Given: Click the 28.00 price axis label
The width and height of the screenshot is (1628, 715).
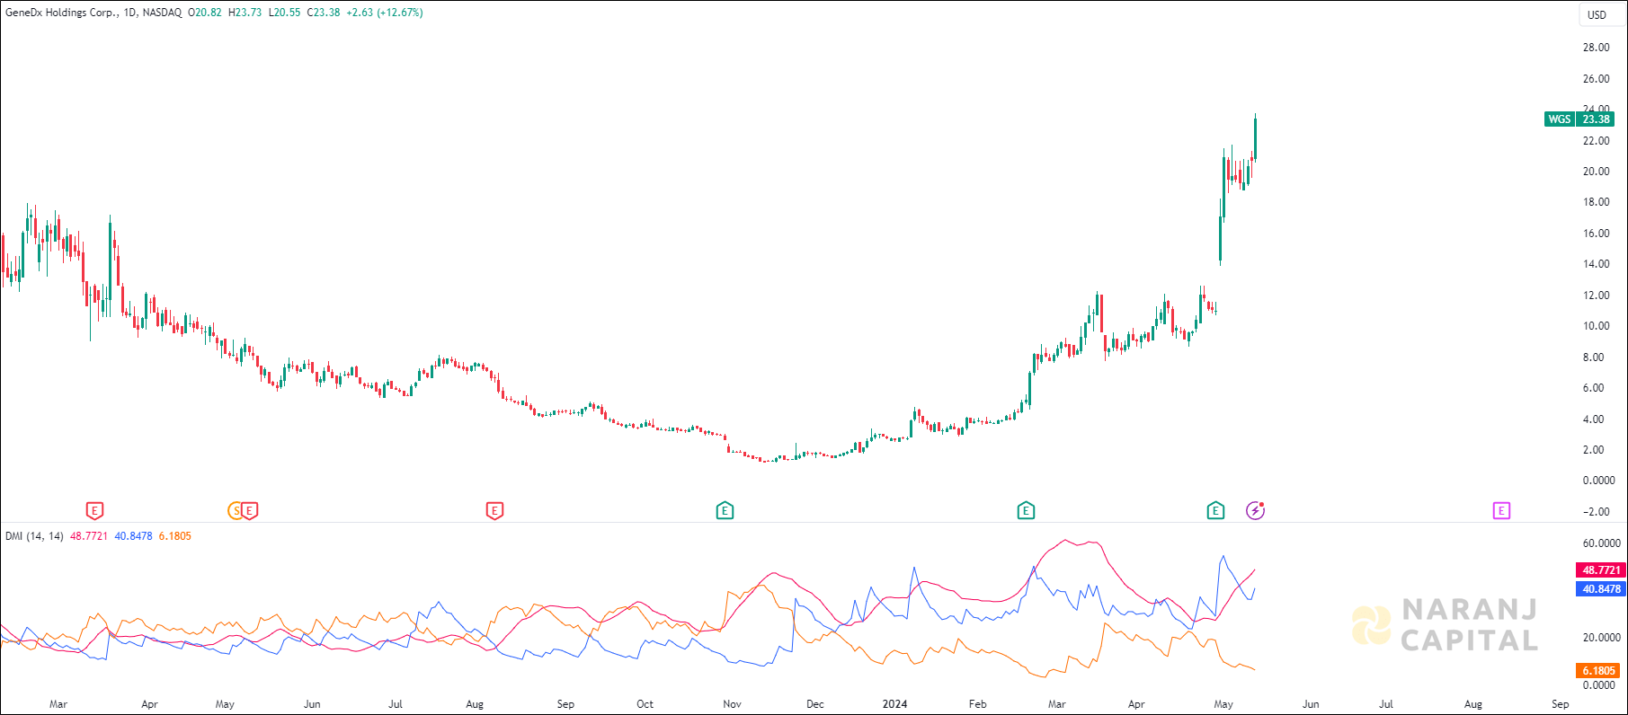Looking at the screenshot, I should [1597, 48].
